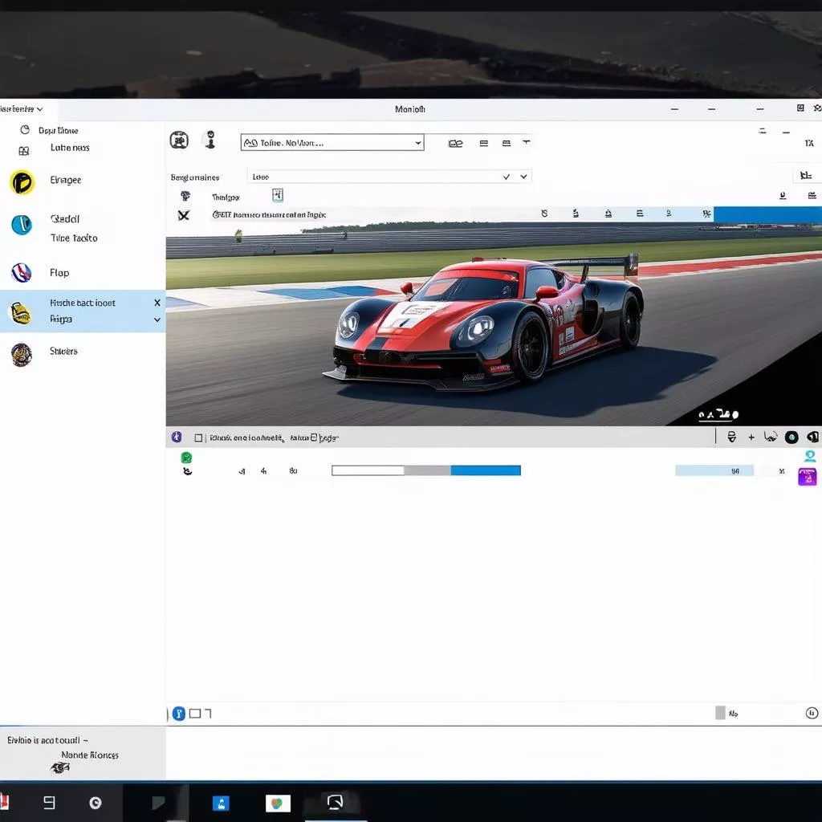The image size is (822, 822).
Task: Click the purple square icon at right
Action: click(807, 477)
